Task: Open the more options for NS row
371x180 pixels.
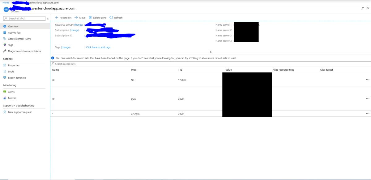Action: (368, 80)
